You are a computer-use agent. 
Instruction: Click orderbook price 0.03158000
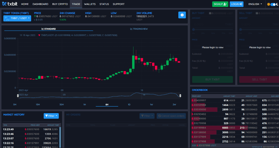[x=199, y=132]
